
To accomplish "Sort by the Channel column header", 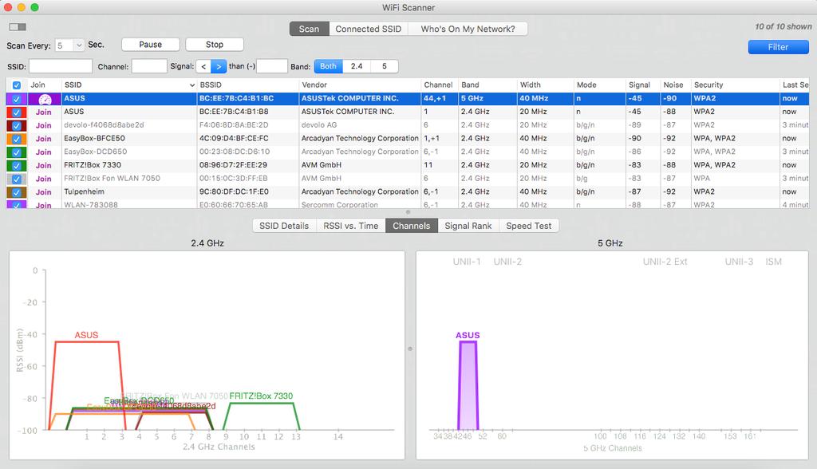I will pyautogui.click(x=440, y=85).
